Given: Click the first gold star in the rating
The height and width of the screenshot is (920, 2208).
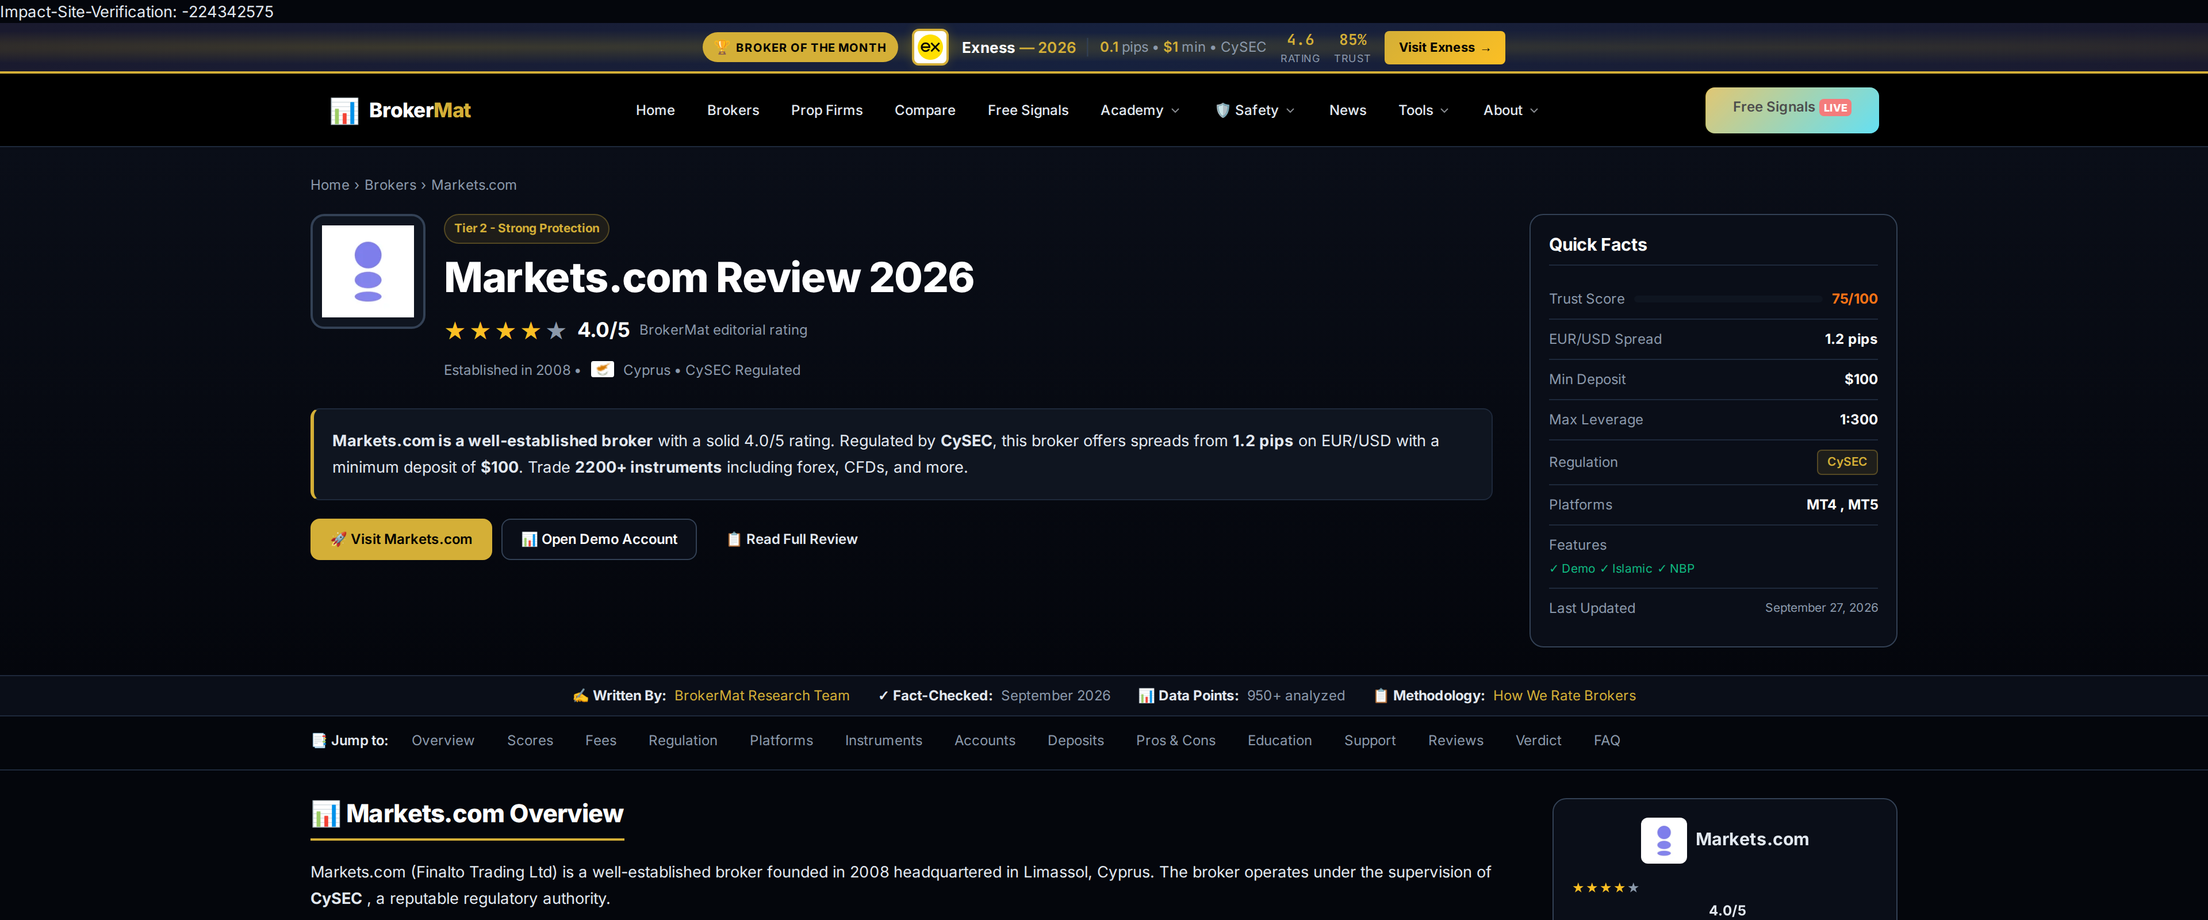Looking at the screenshot, I should pyautogui.click(x=455, y=330).
